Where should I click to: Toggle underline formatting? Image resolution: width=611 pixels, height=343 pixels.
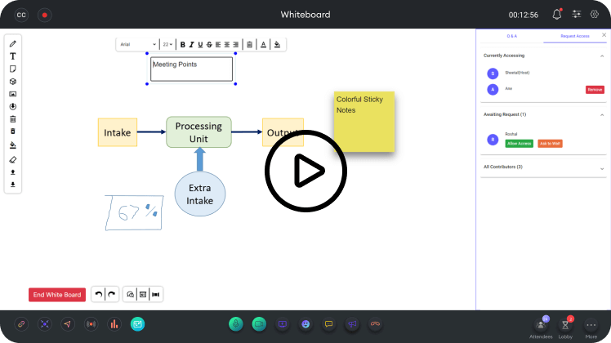pos(200,45)
